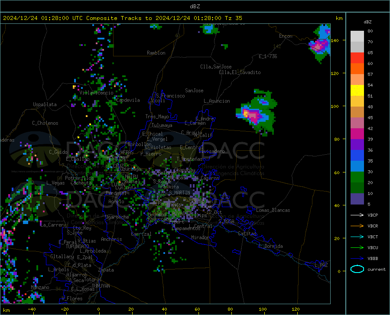Click the C_Chilenos map label
The width and height of the screenshot is (390, 315).
click(x=45, y=123)
